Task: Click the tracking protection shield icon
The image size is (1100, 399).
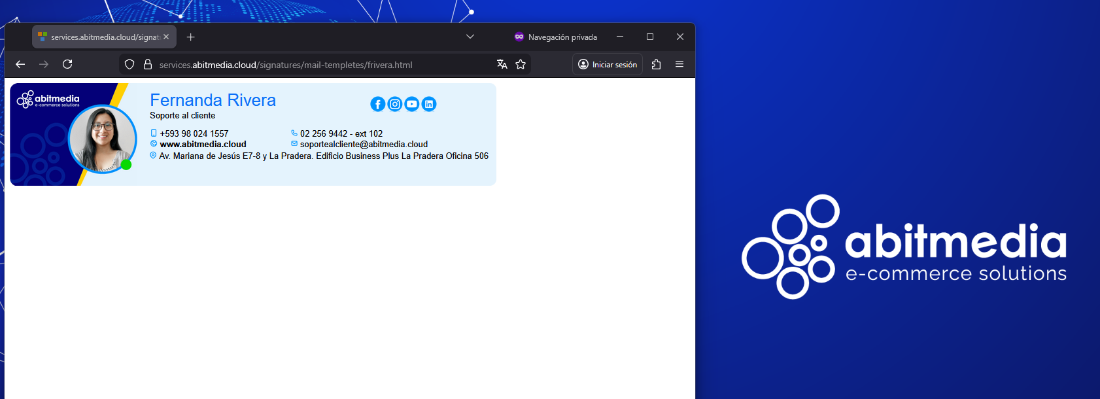Action: coord(129,64)
